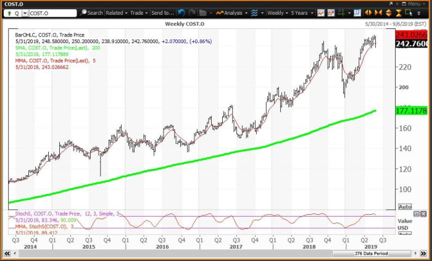The width and height of the screenshot is (432, 261).
Task: Click the COST.O symbol input field
Action: (x=52, y=13)
